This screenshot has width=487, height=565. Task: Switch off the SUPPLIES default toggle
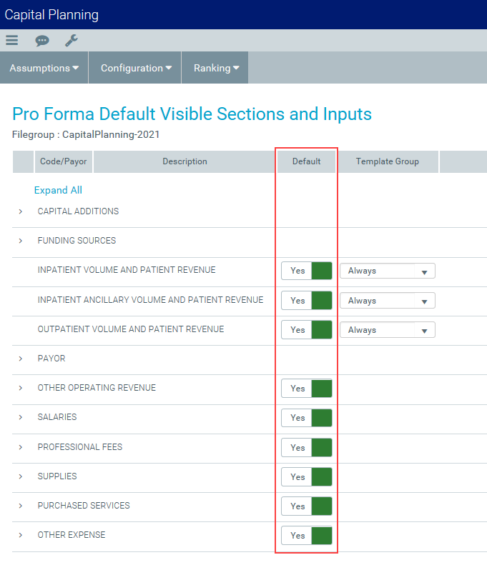307,476
